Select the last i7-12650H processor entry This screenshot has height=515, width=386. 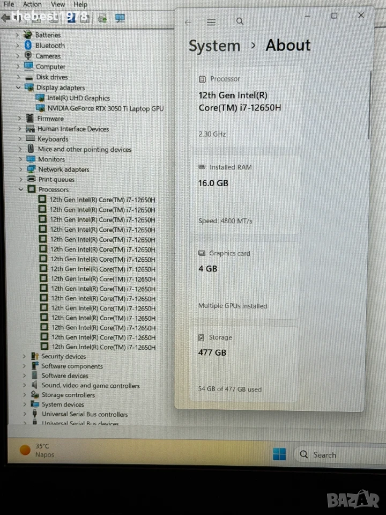point(103,347)
